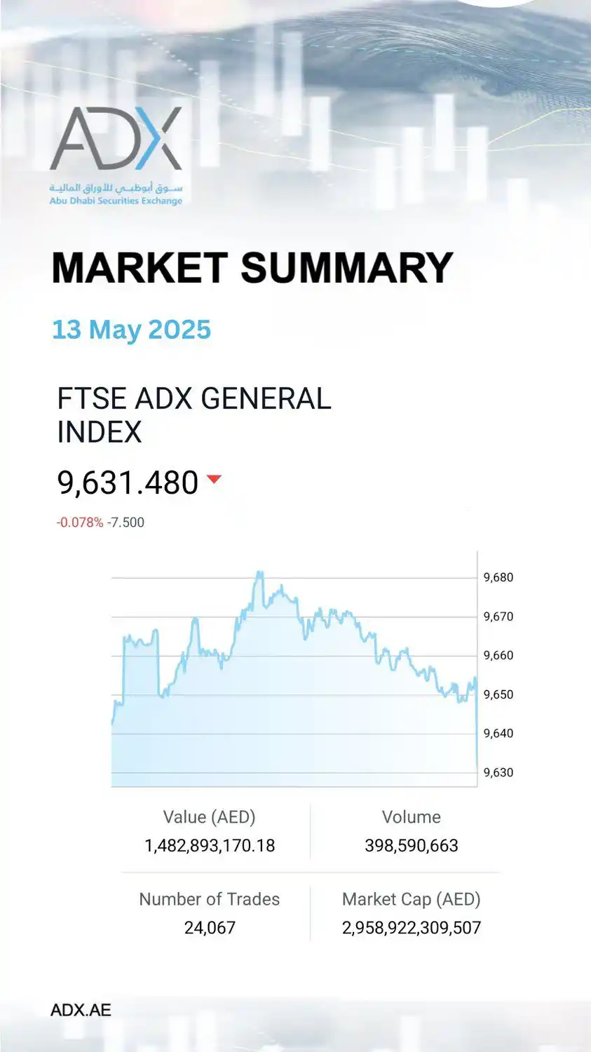
Task: Click the MARKET SUMMARY heading
Action: 252,268
